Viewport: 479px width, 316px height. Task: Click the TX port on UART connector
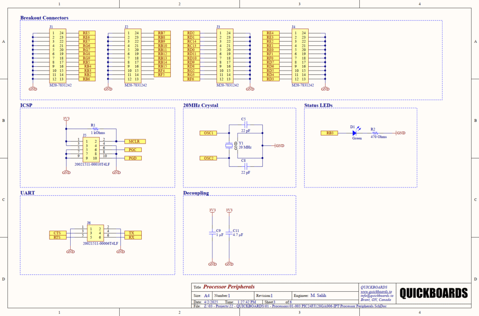132,233
